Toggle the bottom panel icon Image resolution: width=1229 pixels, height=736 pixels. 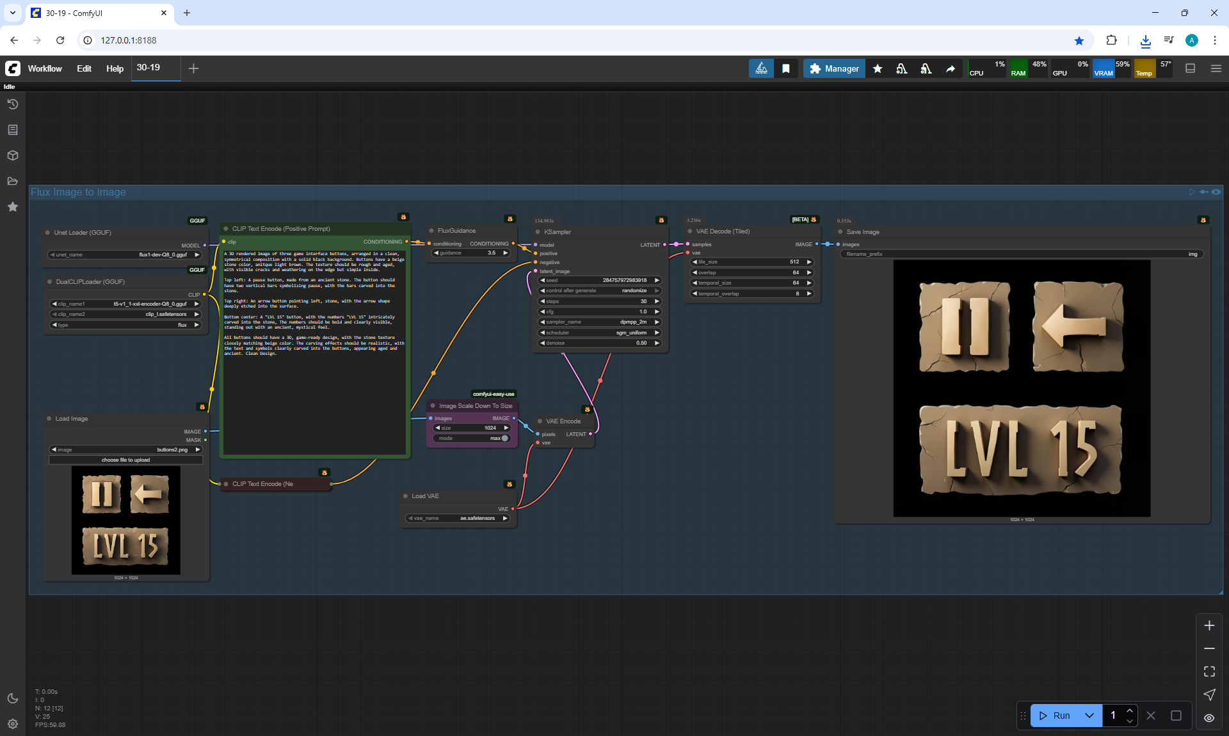tap(1190, 68)
